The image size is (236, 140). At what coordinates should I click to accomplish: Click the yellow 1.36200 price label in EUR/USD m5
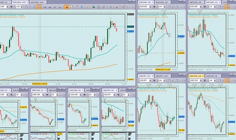[181, 53]
